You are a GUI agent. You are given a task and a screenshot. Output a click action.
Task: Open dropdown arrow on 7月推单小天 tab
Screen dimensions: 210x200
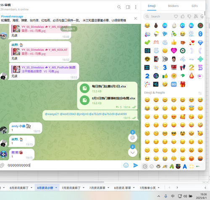point(159,188)
